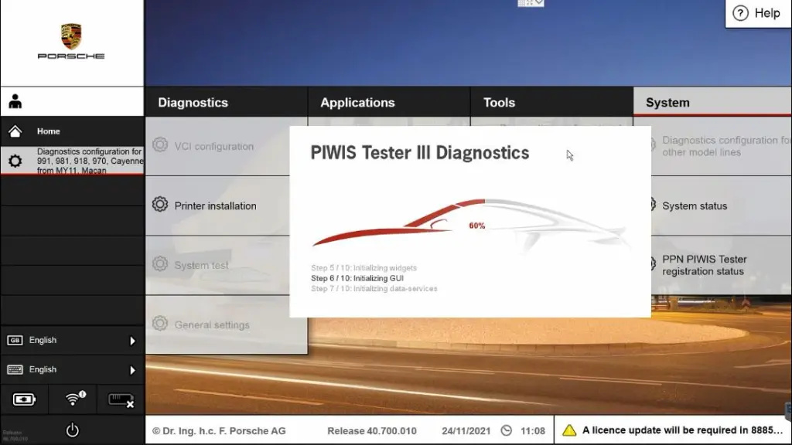The width and height of the screenshot is (792, 445).
Task: Click the yellow licence warning triangle
Action: tap(569, 430)
